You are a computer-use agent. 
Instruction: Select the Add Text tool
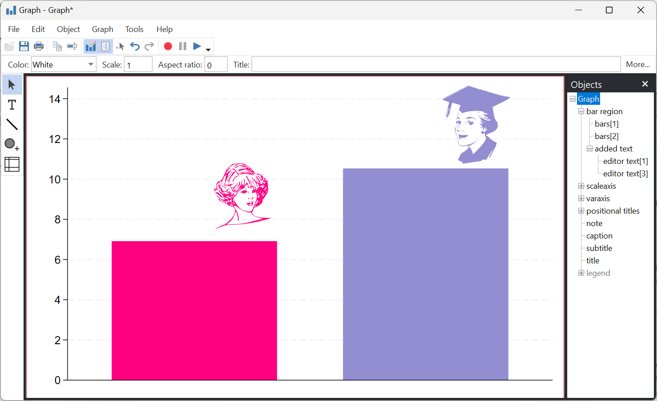tap(12, 105)
